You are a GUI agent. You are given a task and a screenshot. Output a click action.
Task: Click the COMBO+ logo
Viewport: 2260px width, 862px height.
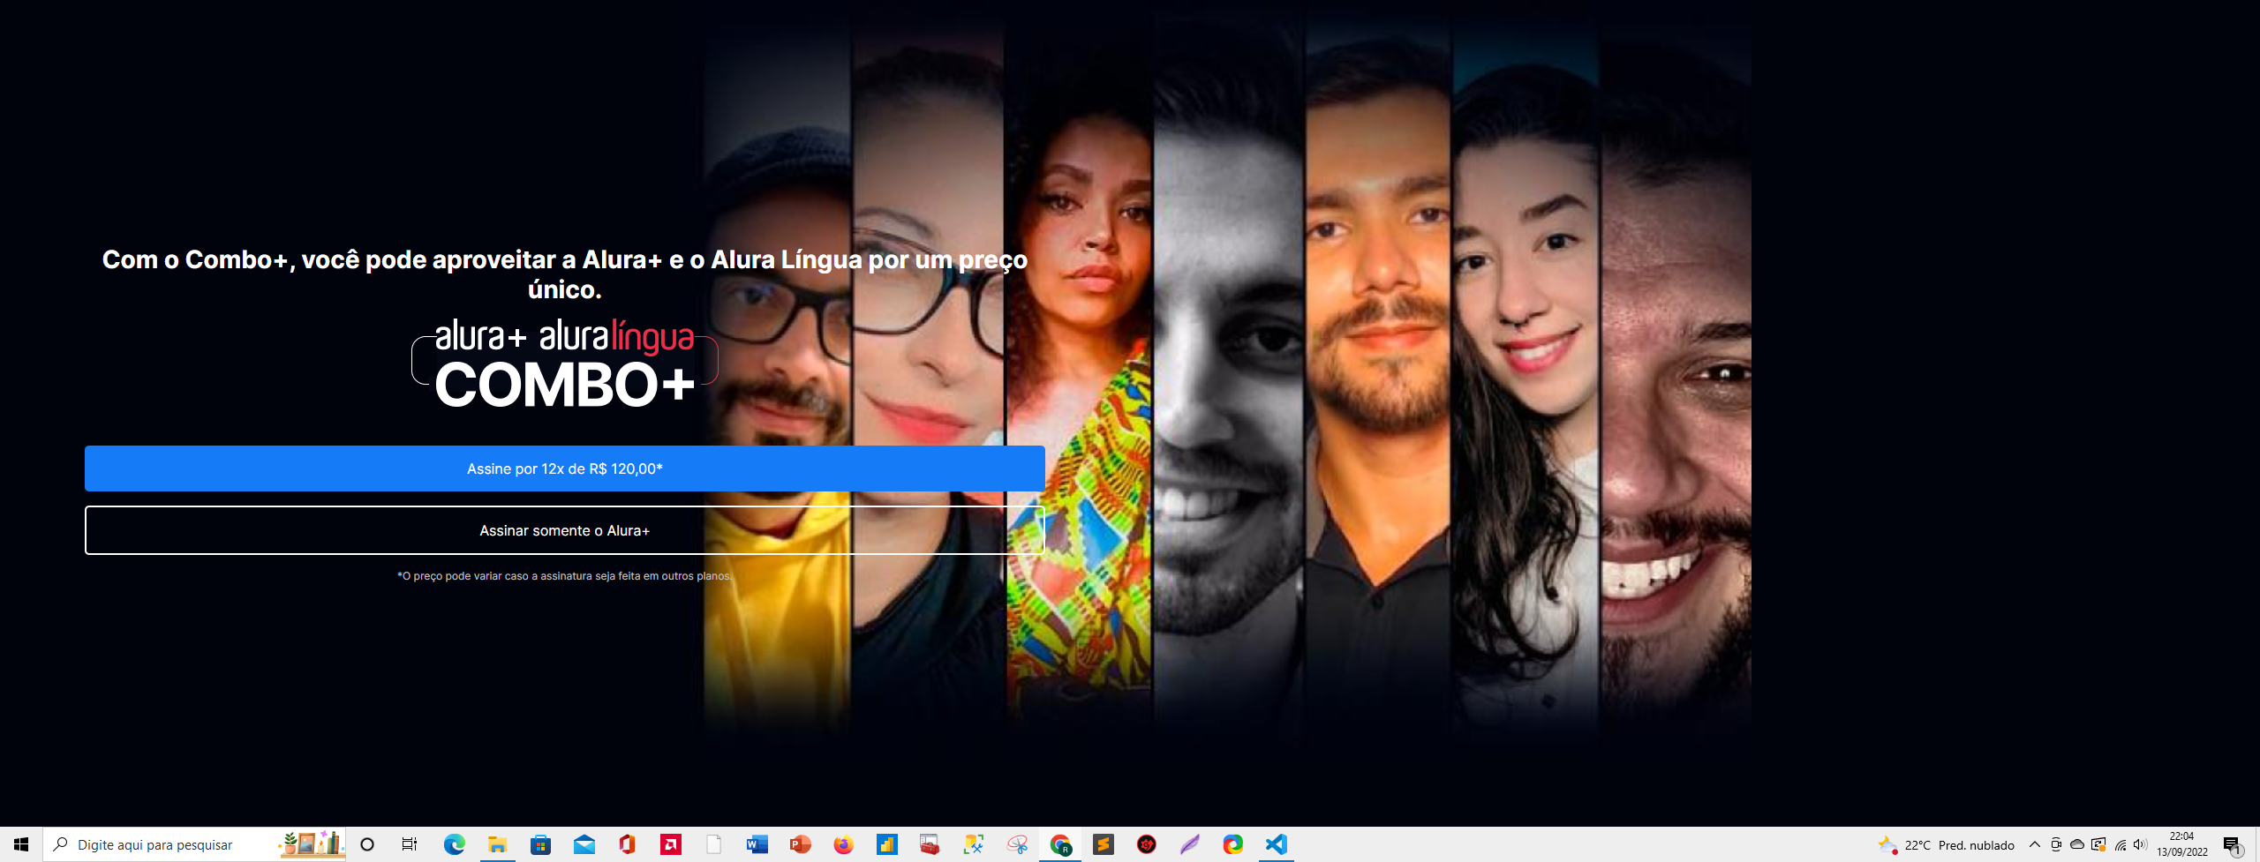tap(565, 364)
